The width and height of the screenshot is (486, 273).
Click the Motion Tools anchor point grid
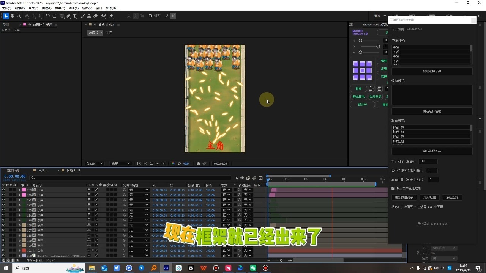(x=363, y=71)
